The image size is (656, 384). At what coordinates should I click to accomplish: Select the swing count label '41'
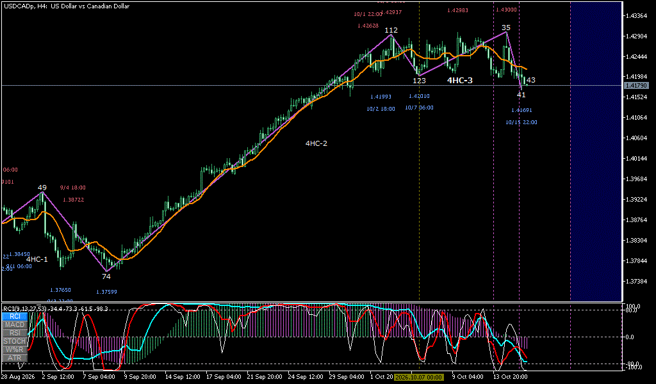(x=521, y=95)
